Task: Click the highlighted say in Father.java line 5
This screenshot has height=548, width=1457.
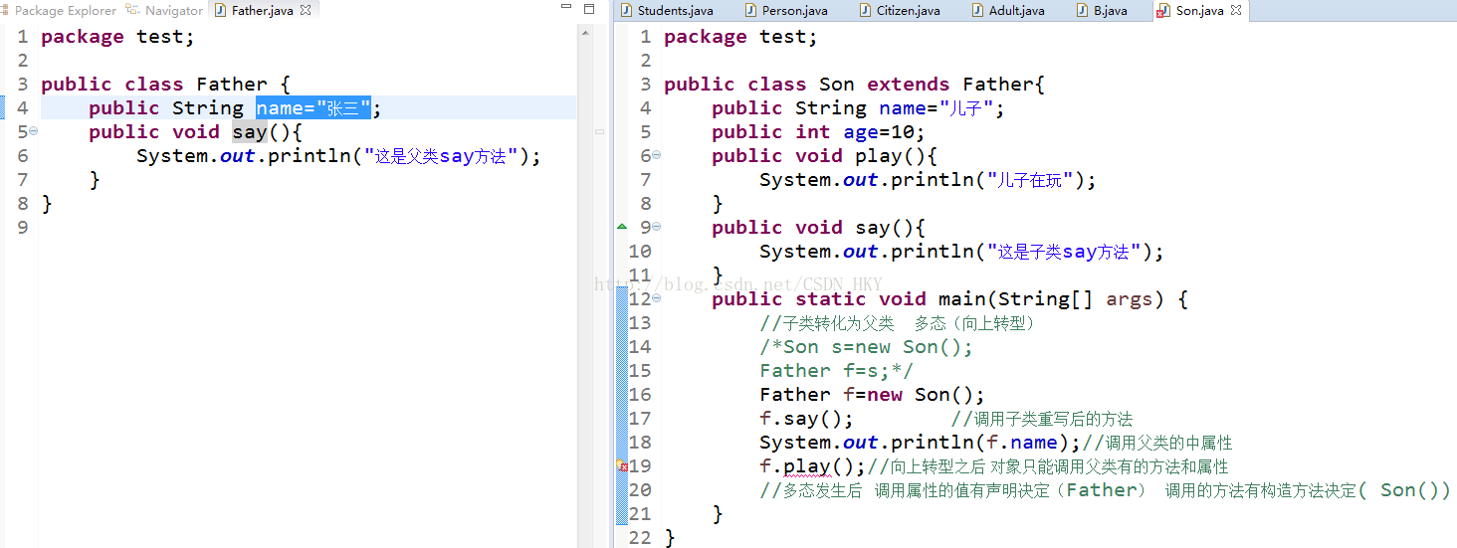Action: (250, 131)
